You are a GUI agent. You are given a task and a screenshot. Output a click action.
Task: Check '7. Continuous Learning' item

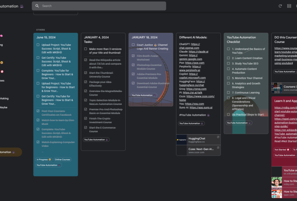229,93
